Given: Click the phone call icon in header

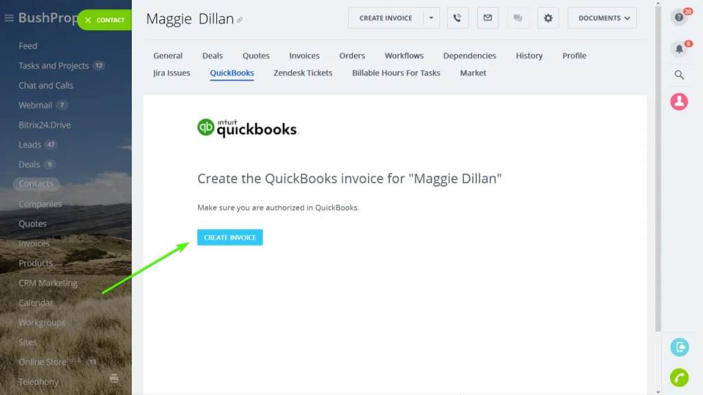Looking at the screenshot, I should [457, 18].
